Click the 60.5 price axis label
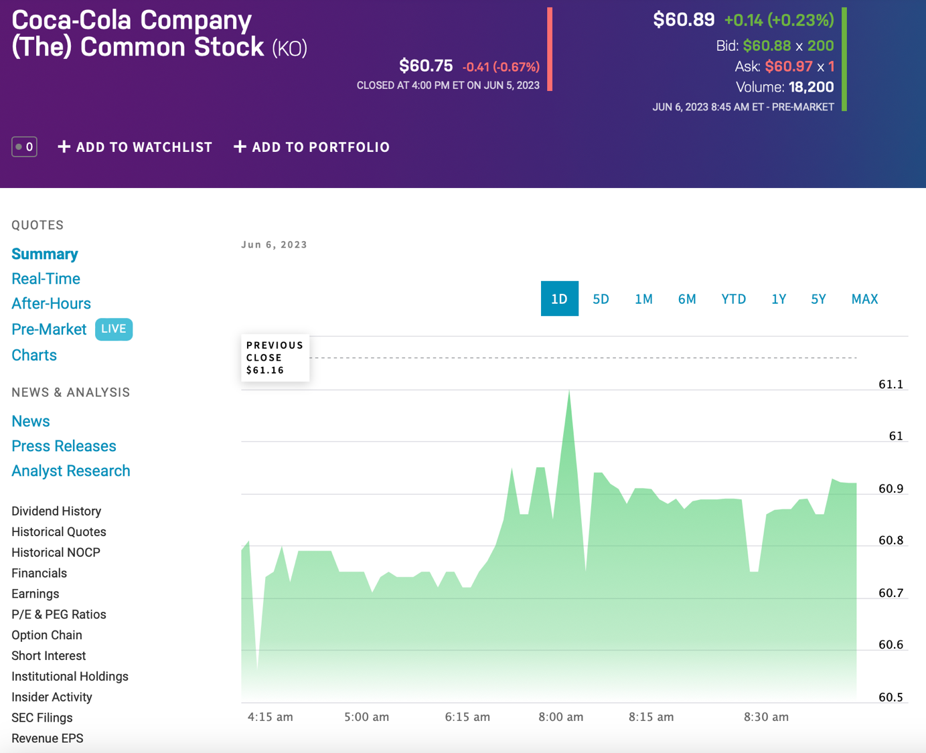 [891, 697]
